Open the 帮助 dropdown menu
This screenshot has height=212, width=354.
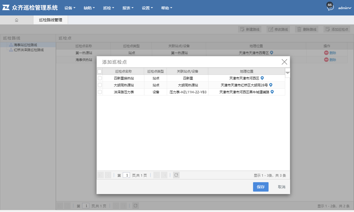[167, 8]
